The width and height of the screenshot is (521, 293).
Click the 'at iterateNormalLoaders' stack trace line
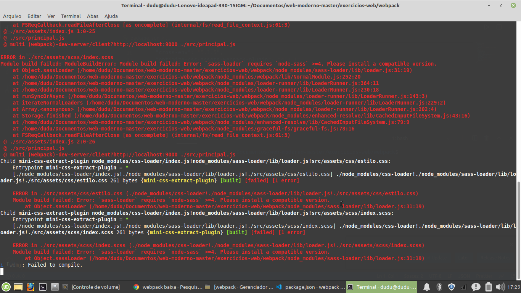[229, 103]
